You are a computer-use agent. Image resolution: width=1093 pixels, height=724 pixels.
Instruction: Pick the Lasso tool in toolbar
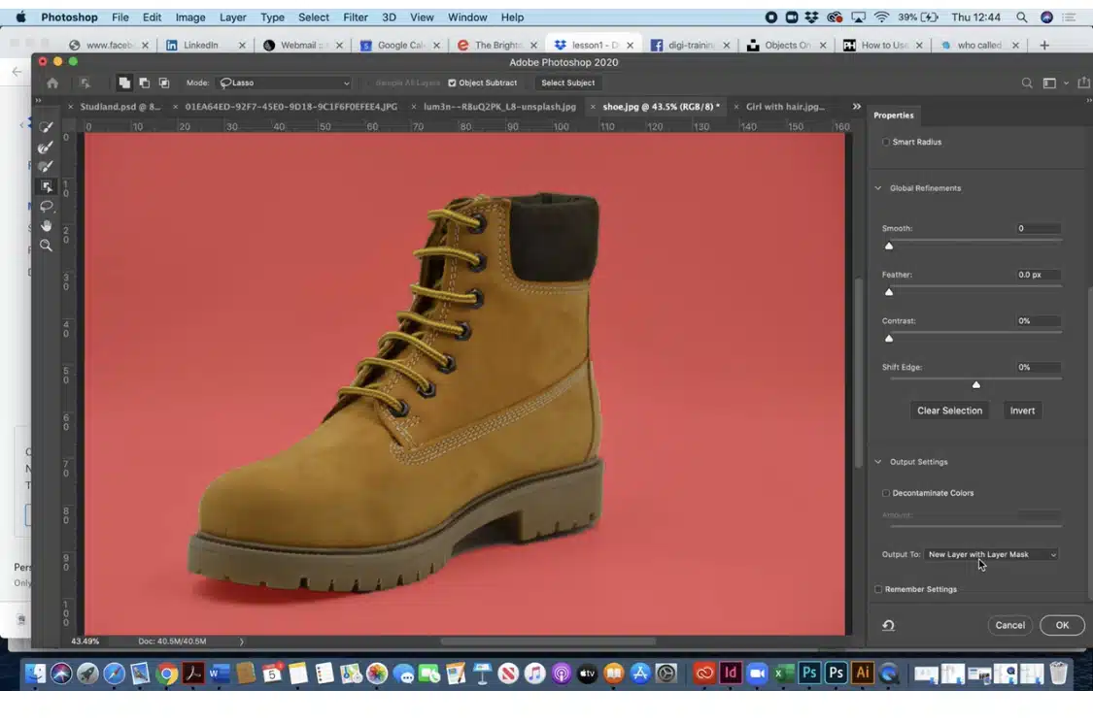[46, 206]
